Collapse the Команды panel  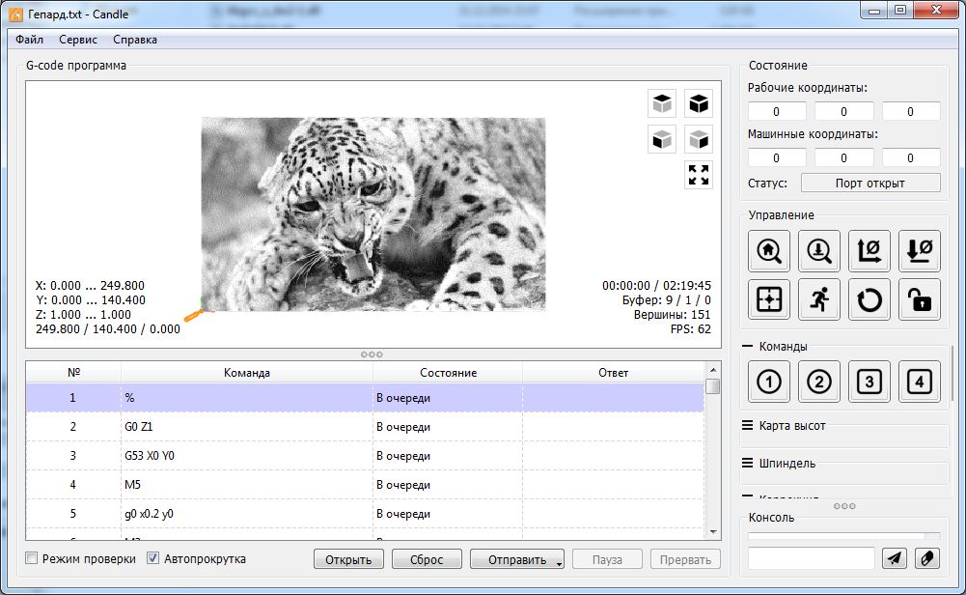[x=747, y=347]
